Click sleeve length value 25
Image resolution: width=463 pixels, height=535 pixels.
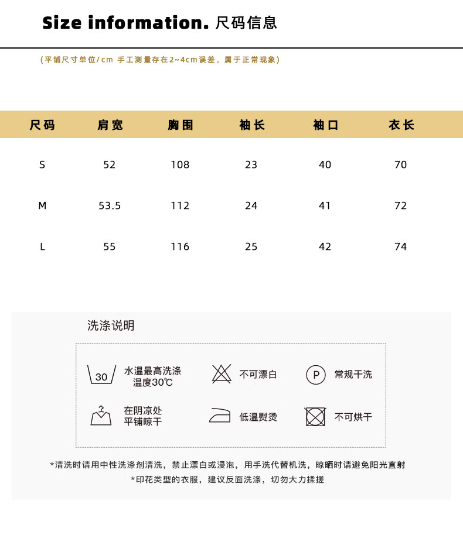pyautogui.click(x=251, y=246)
